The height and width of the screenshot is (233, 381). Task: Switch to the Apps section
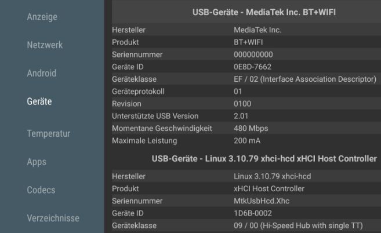[x=37, y=162]
